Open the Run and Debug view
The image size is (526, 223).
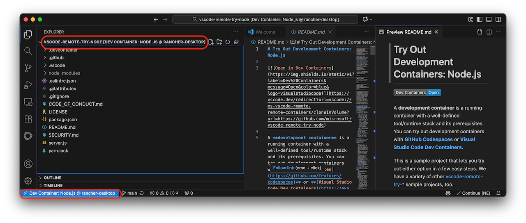coord(28,85)
